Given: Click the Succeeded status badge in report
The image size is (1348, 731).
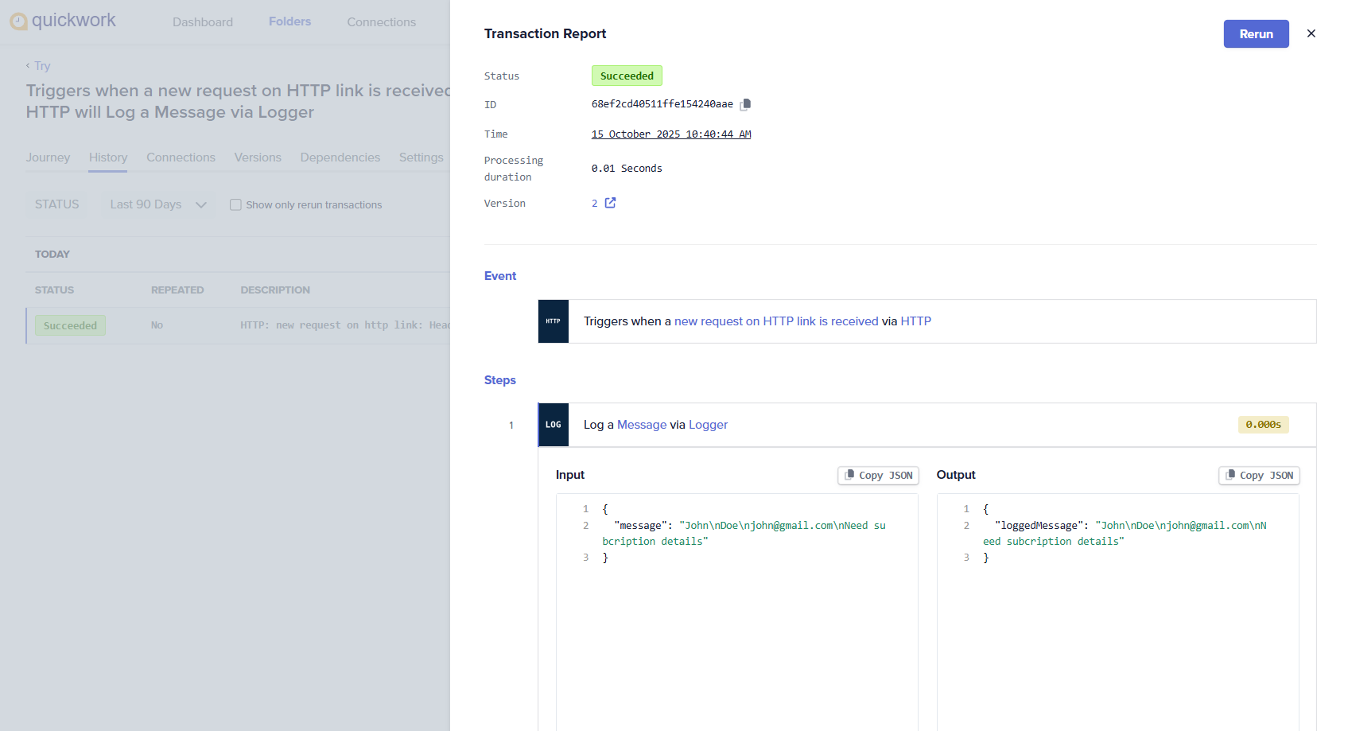Looking at the screenshot, I should 627,76.
